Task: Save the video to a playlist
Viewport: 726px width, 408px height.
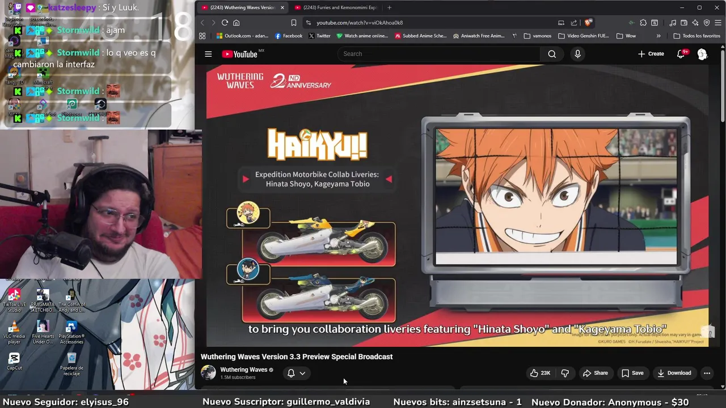Action: point(632,373)
